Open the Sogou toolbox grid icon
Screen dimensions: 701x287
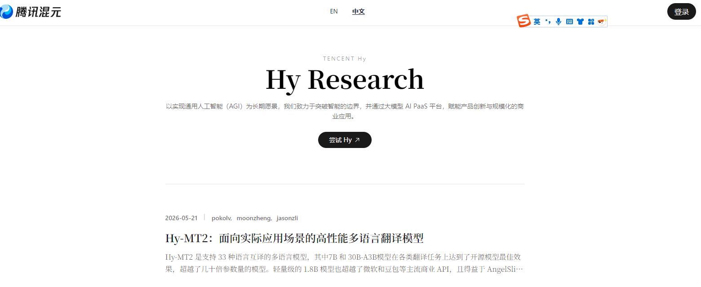click(x=591, y=22)
